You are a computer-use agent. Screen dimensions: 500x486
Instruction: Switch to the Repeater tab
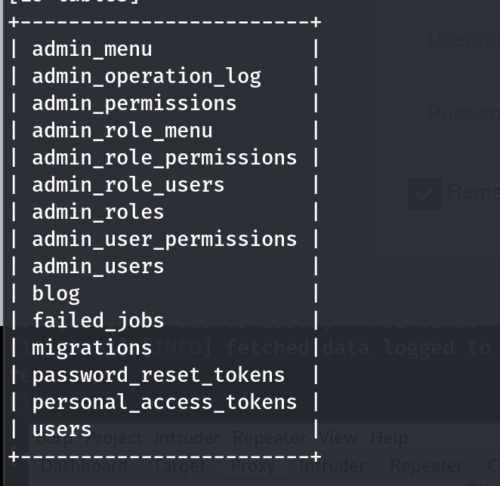[427, 466]
